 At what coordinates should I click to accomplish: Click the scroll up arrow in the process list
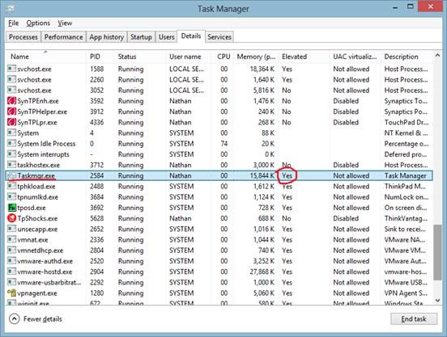click(x=437, y=56)
